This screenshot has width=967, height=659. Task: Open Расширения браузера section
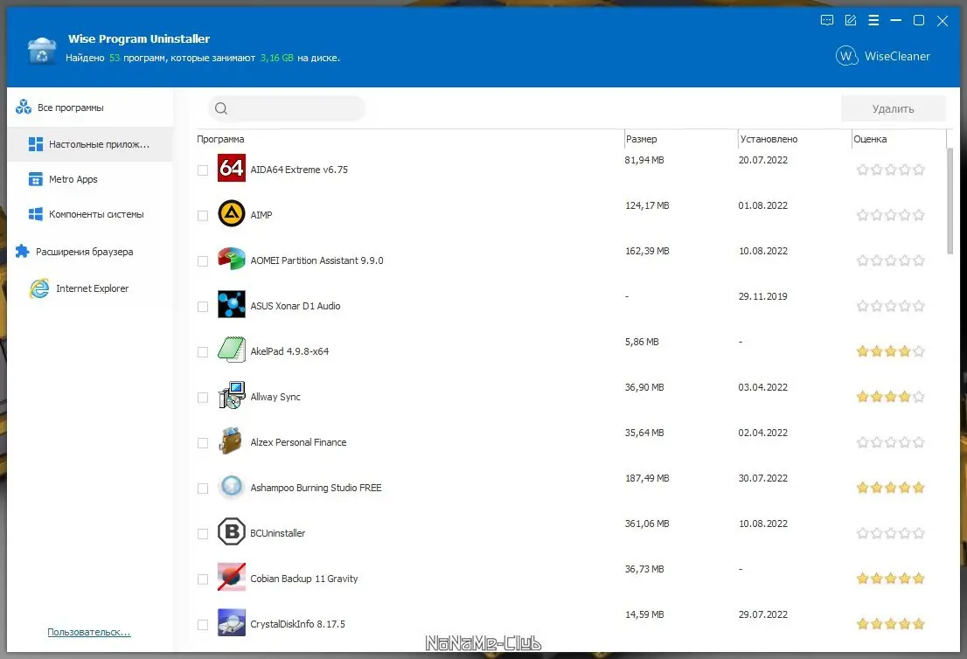coord(90,252)
